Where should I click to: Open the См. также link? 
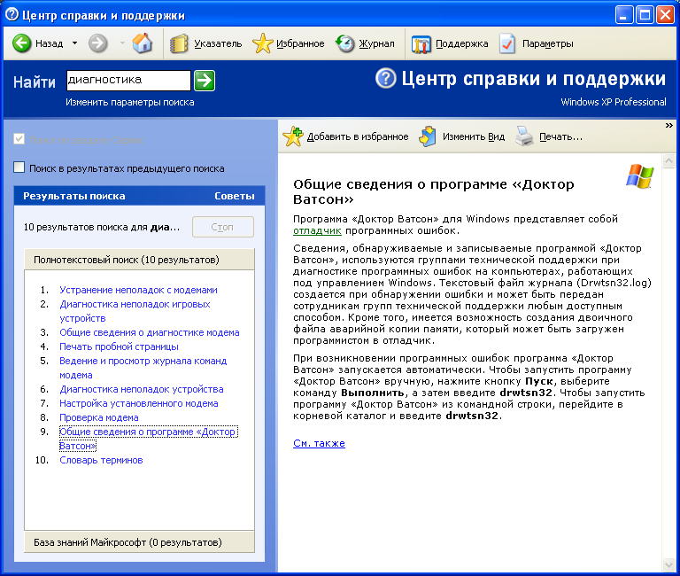tap(319, 443)
